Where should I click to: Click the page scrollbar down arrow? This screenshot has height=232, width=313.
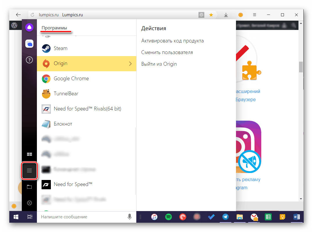click(x=301, y=199)
